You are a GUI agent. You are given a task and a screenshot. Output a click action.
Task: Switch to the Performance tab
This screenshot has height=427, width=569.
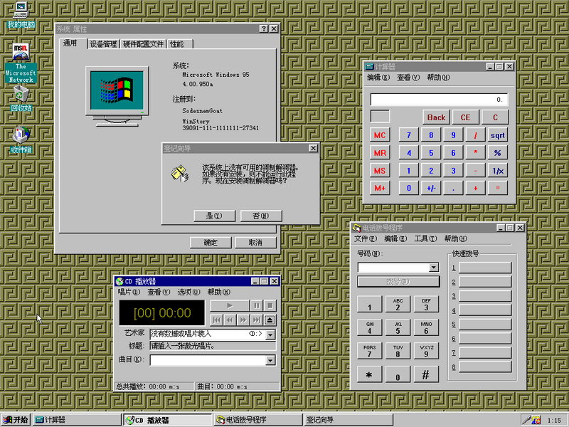point(179,44)
